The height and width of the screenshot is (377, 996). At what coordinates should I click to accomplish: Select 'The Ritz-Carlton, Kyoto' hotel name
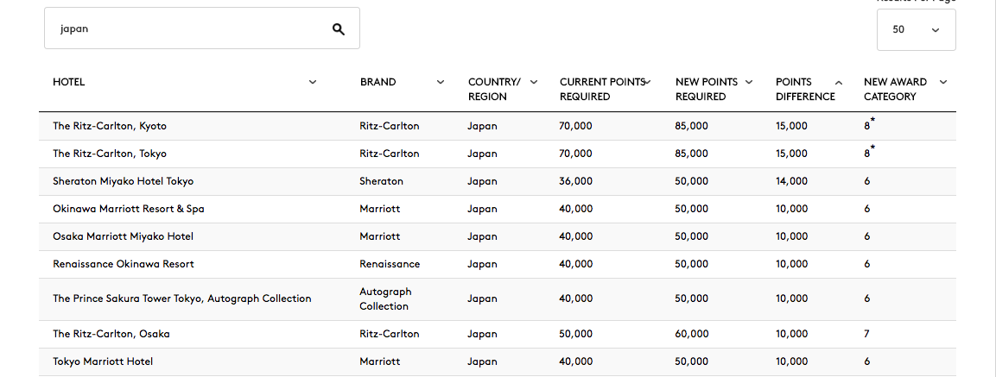(x=110, y=126)
